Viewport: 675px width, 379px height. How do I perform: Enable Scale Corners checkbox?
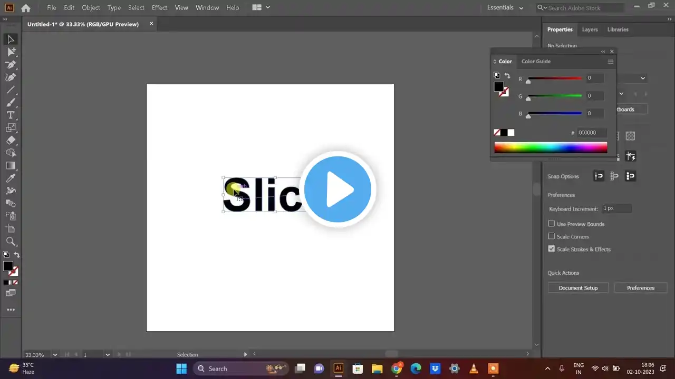pyautogui.click(x=552, y=236)
